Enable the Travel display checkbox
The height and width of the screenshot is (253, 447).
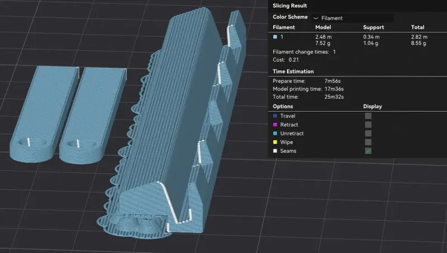[368, 116]
